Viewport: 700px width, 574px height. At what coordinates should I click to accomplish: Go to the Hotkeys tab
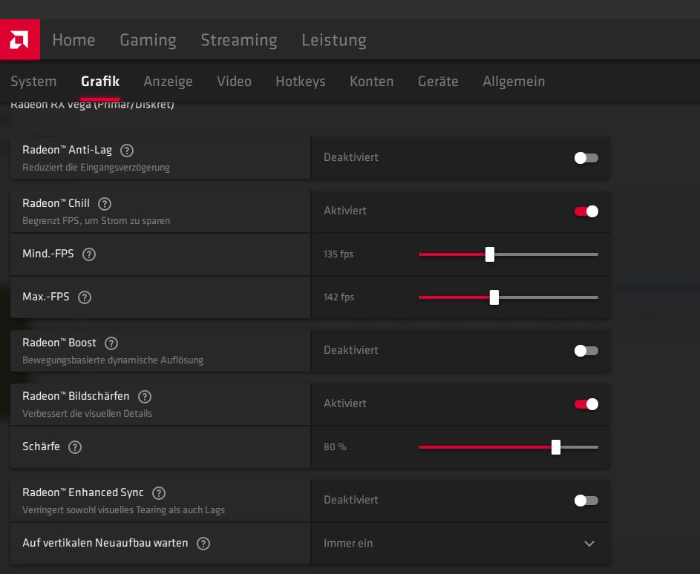point(300,82)
